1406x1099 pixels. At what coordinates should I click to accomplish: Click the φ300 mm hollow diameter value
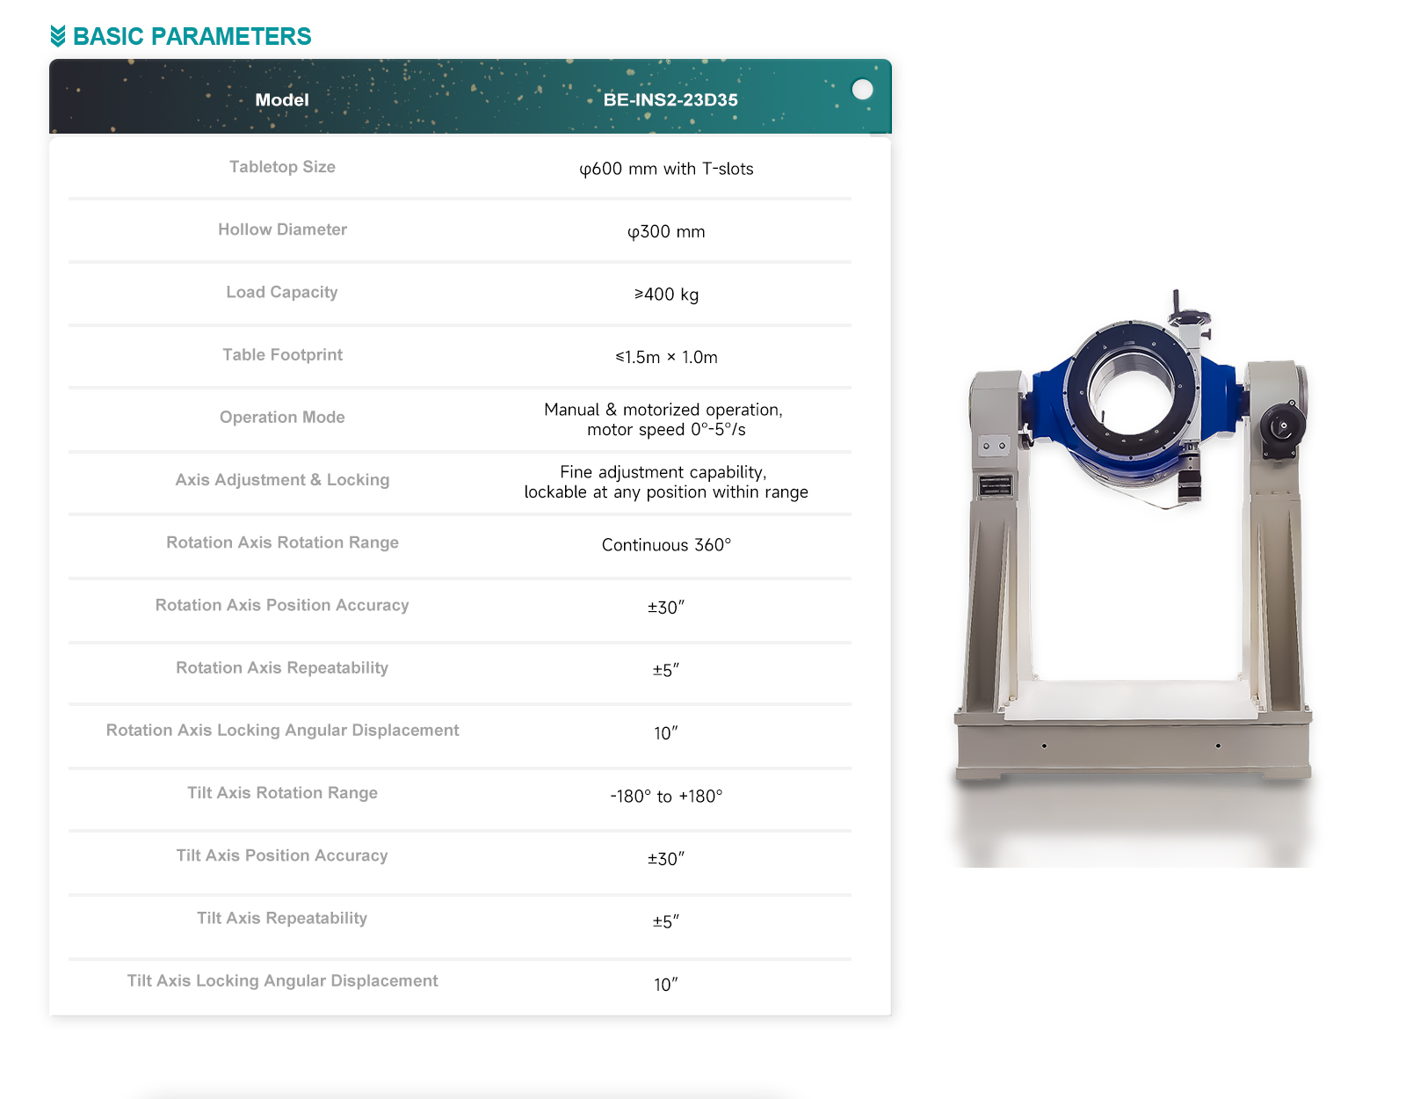click(x=666, y=232)
